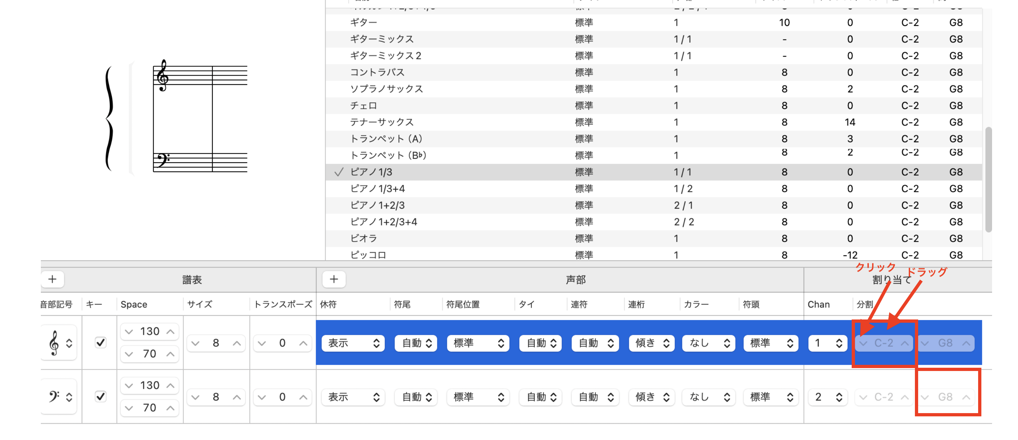Open the 連桁 dropdown showing 傾き in the first row
This screenshot has height=440, width=1018.
click(651, 343)
